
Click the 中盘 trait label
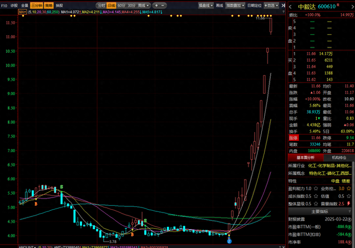pos(335,181)
